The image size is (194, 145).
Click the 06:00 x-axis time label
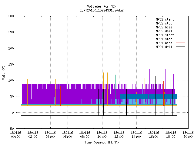click(x=67, y=137)
